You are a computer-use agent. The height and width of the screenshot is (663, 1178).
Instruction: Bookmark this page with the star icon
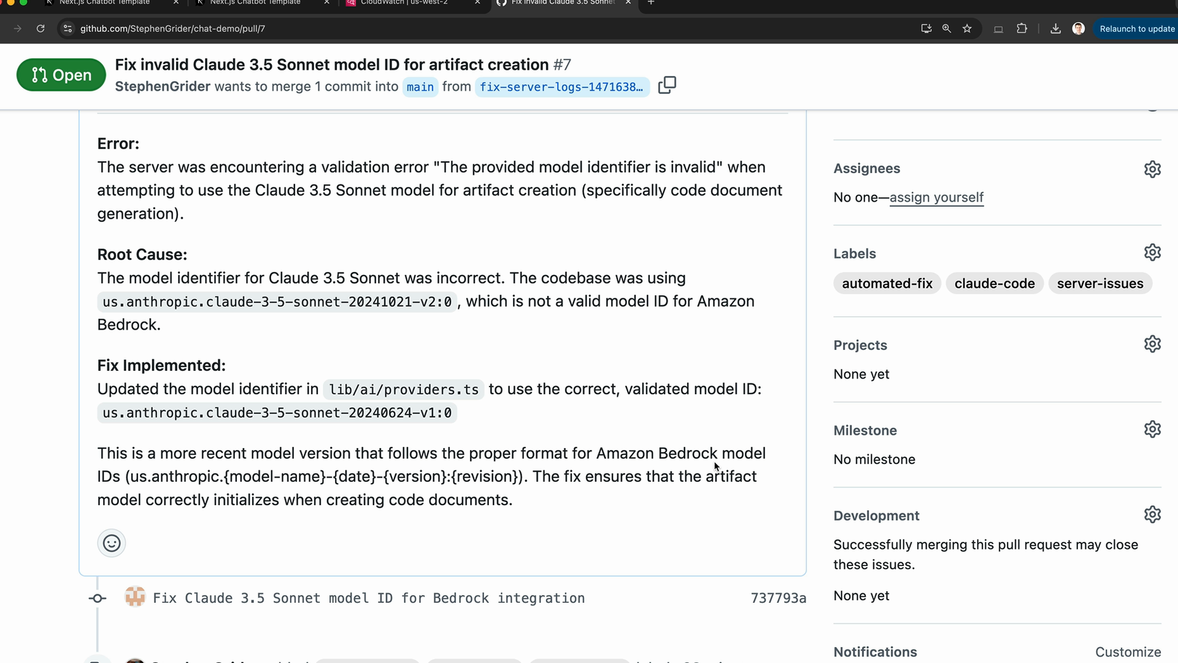[x=967, y=29]
